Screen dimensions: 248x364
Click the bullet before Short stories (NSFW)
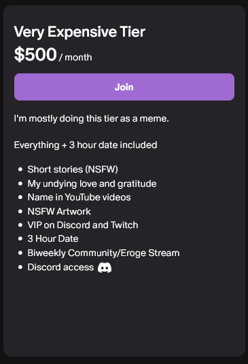coord(20,170)
